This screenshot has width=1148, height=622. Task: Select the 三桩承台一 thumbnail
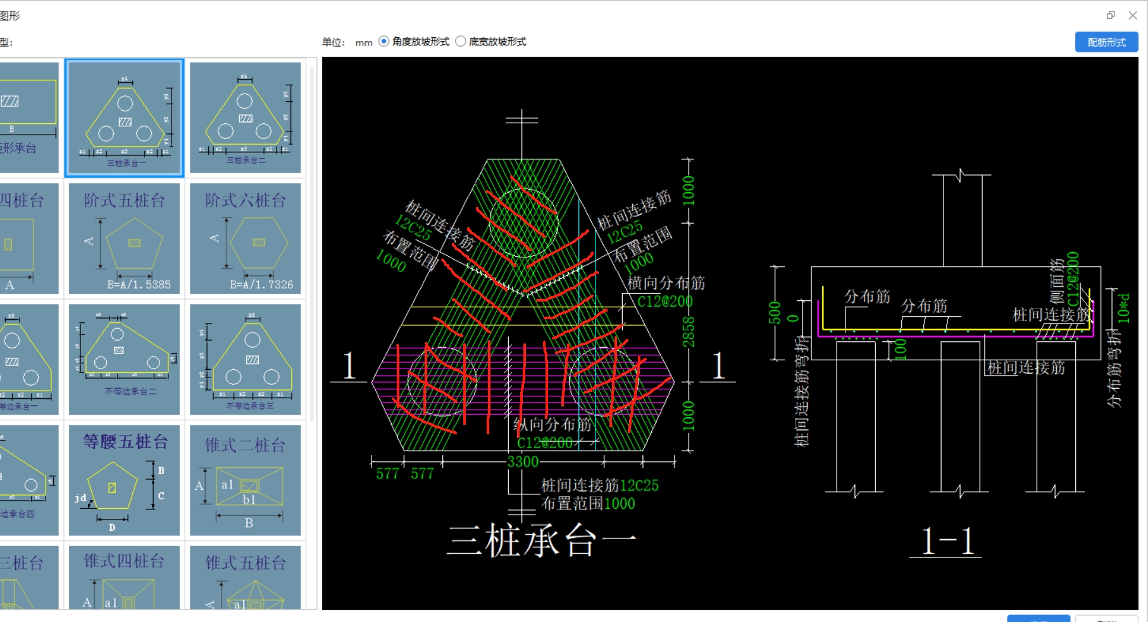[125, 118]
